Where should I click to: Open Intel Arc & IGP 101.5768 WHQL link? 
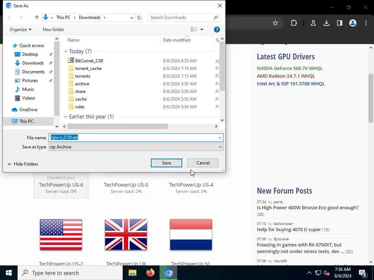click(291, 83)
